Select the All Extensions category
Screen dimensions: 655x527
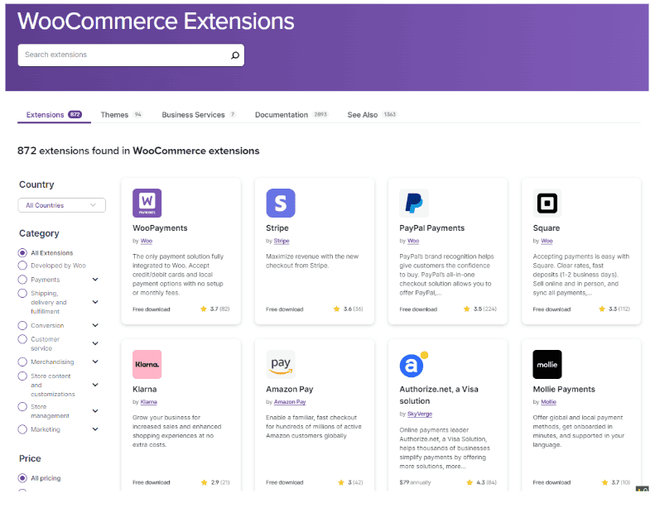click(x=22, y=253)
